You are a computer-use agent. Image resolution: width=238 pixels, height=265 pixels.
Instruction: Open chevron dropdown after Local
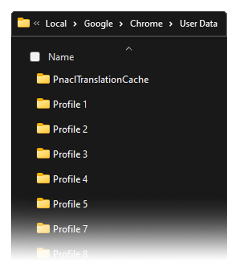[x=75, y=24]
